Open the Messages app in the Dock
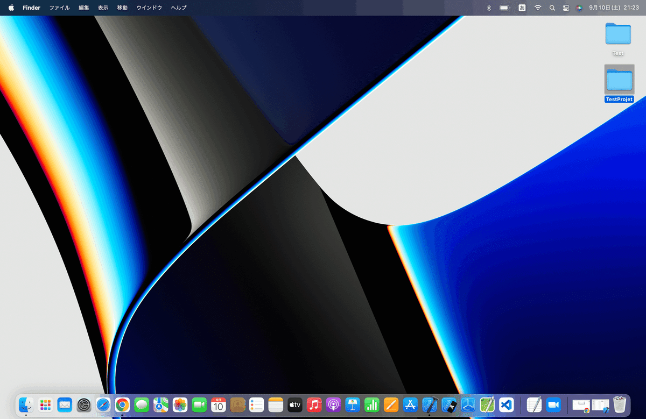This screenshot has height=419, width=646. click(x=142, y=404)
